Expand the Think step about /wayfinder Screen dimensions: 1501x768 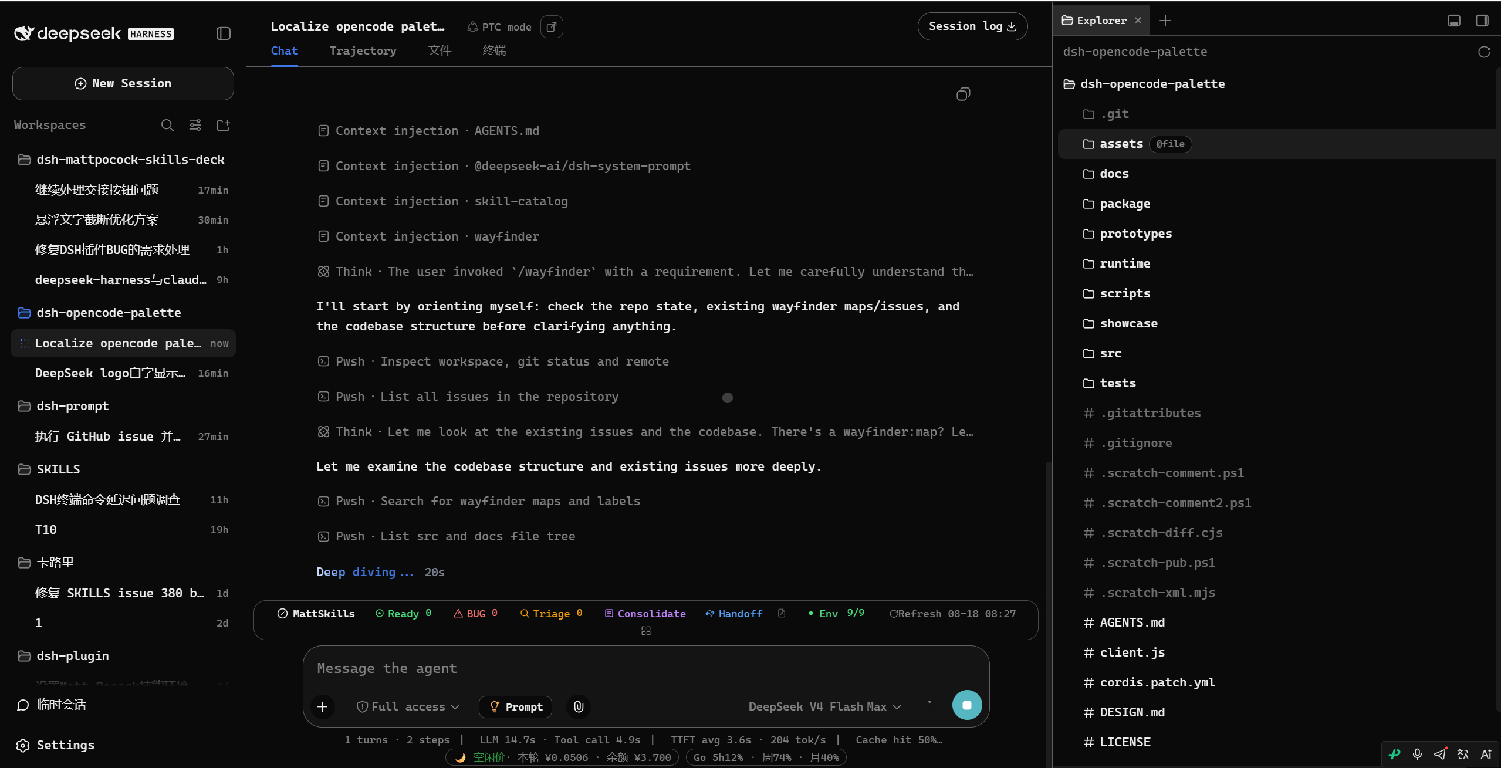pyautogui.click(x=645, y=272)
